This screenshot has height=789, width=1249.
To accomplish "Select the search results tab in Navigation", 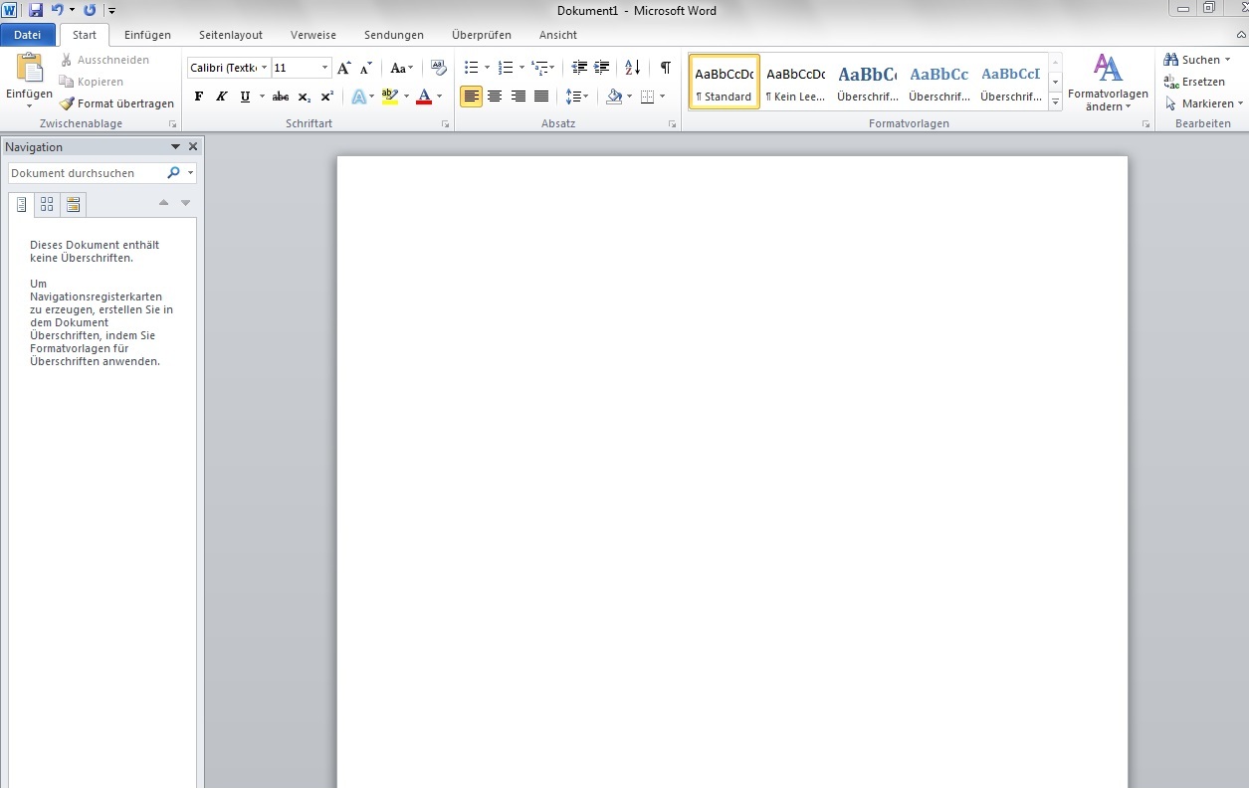I will (x=73, y=205).
